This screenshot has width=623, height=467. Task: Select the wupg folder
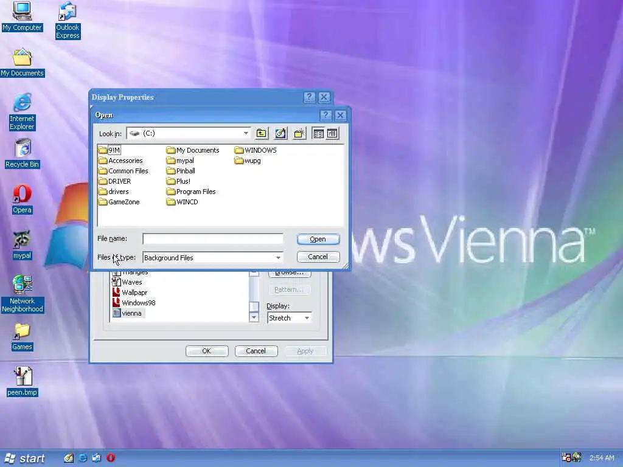pos(248,161)
